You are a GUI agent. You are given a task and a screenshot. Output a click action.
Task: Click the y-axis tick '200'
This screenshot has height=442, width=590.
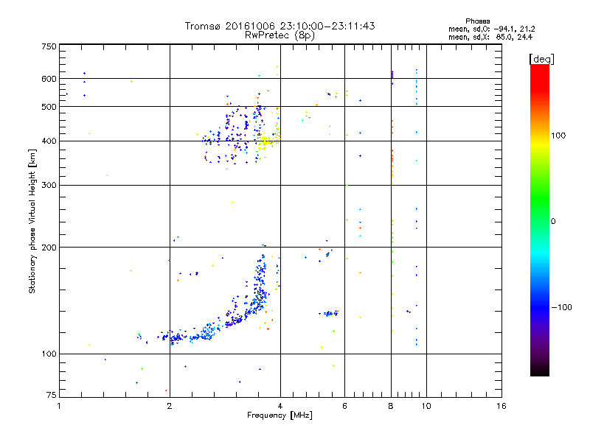coord(49,248)
